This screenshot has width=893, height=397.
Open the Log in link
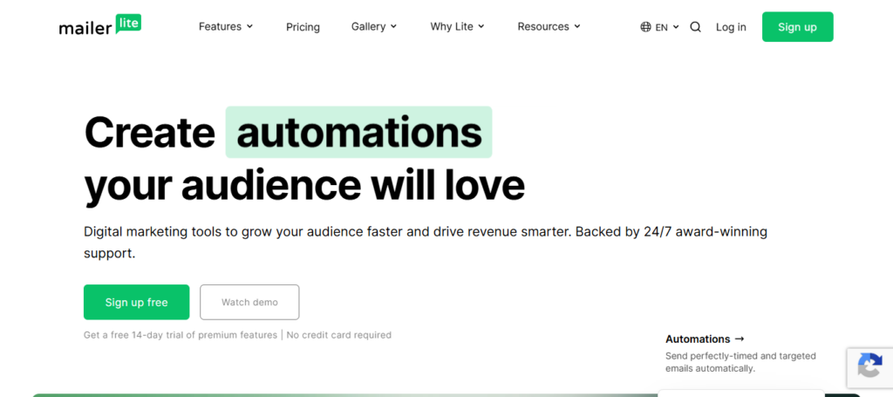[731, 27]
